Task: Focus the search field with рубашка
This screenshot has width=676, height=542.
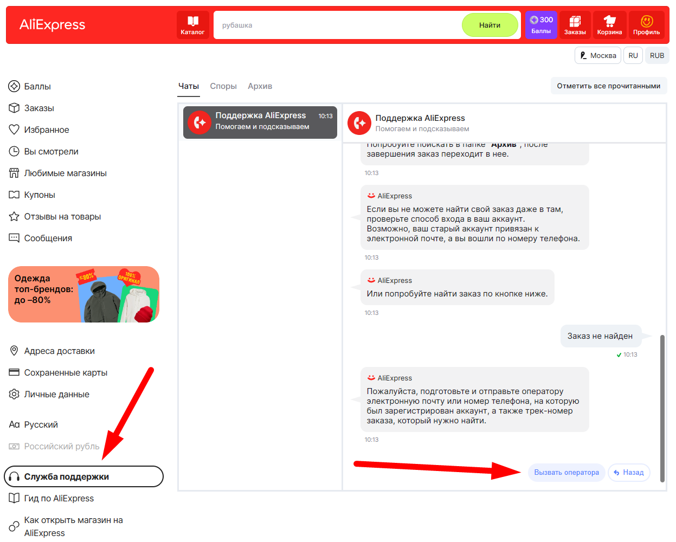Action: (x=336, y=25)
